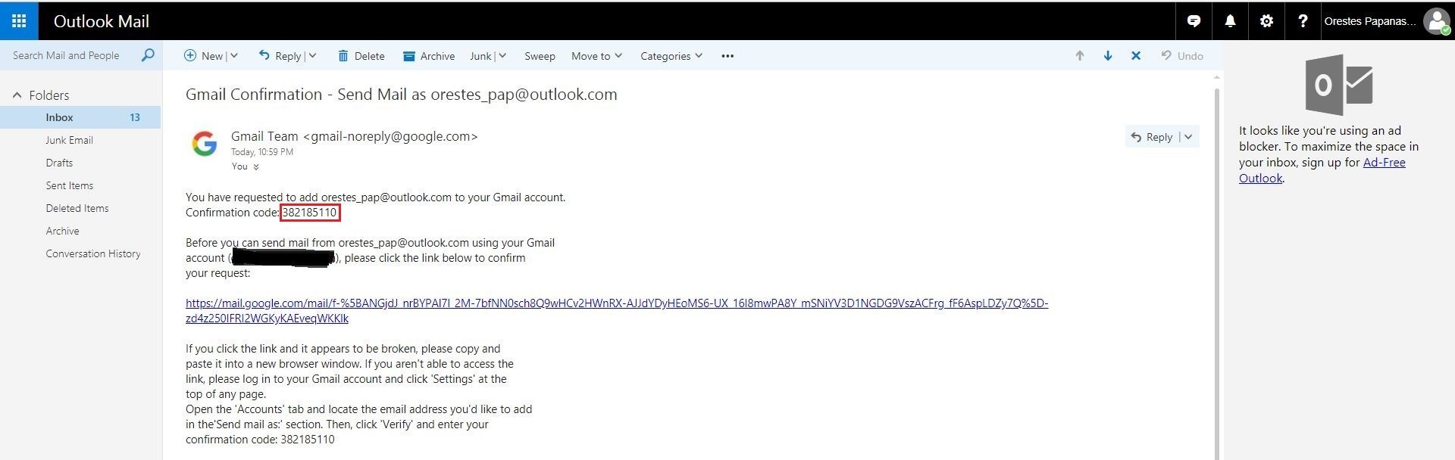This screenshot has height=460, width=1455.
Task: Click the Undo arrow icon
Action: (x=1166, y=55)
